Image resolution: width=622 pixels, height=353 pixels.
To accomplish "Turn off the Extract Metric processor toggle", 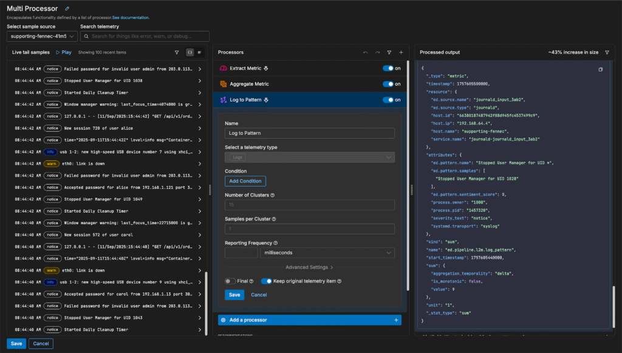I will tap(388, 68).
